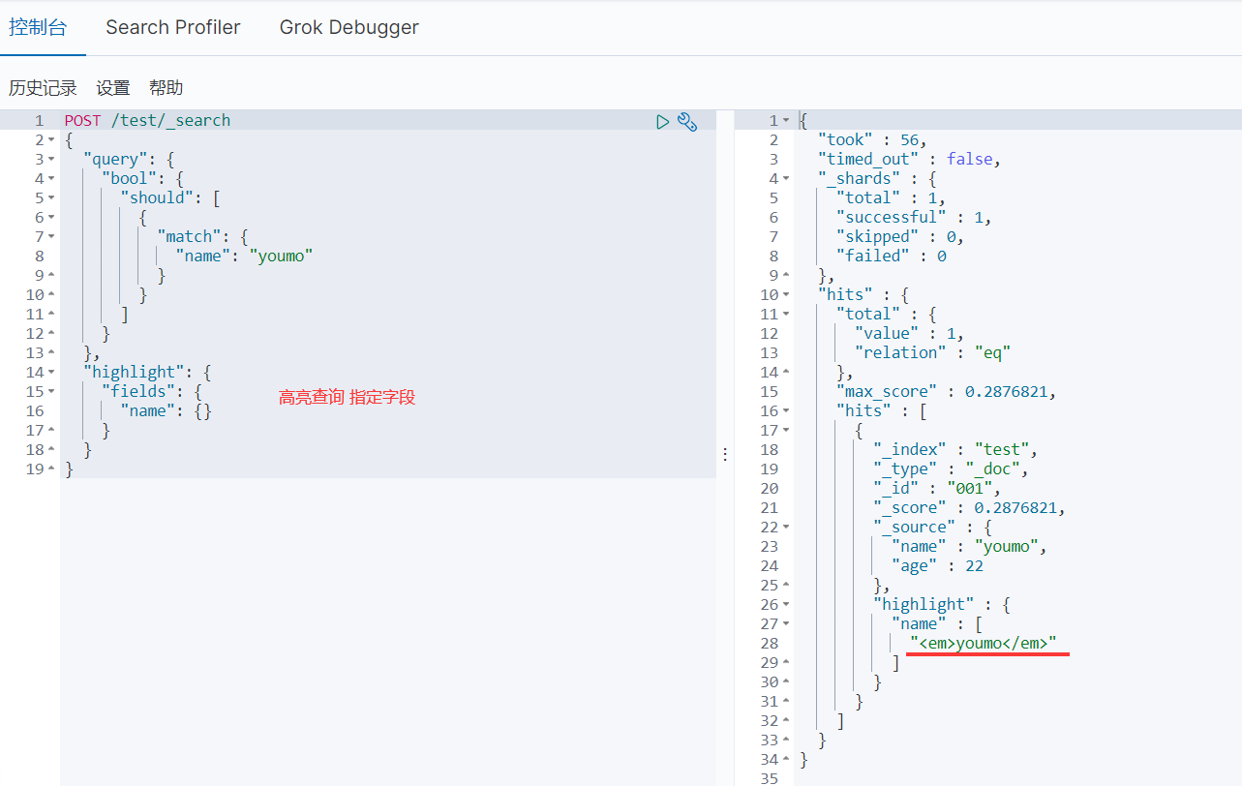Click the "successful" : 1 line
The width and height of the screenshot is (1242, 786).
tap(913, 218)
